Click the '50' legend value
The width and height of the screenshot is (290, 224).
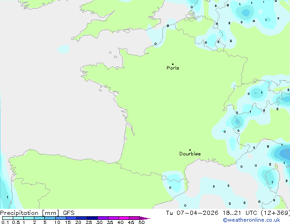[141, 222]
